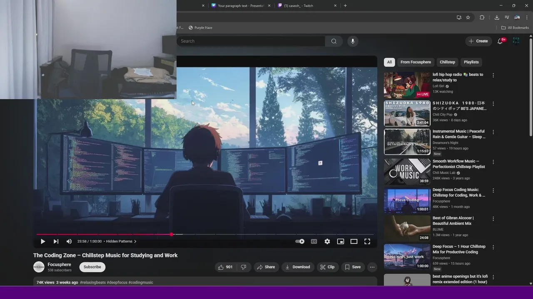
Task: Select the Playlists chip
Action: pyautogui.click(x=471, y=62)
